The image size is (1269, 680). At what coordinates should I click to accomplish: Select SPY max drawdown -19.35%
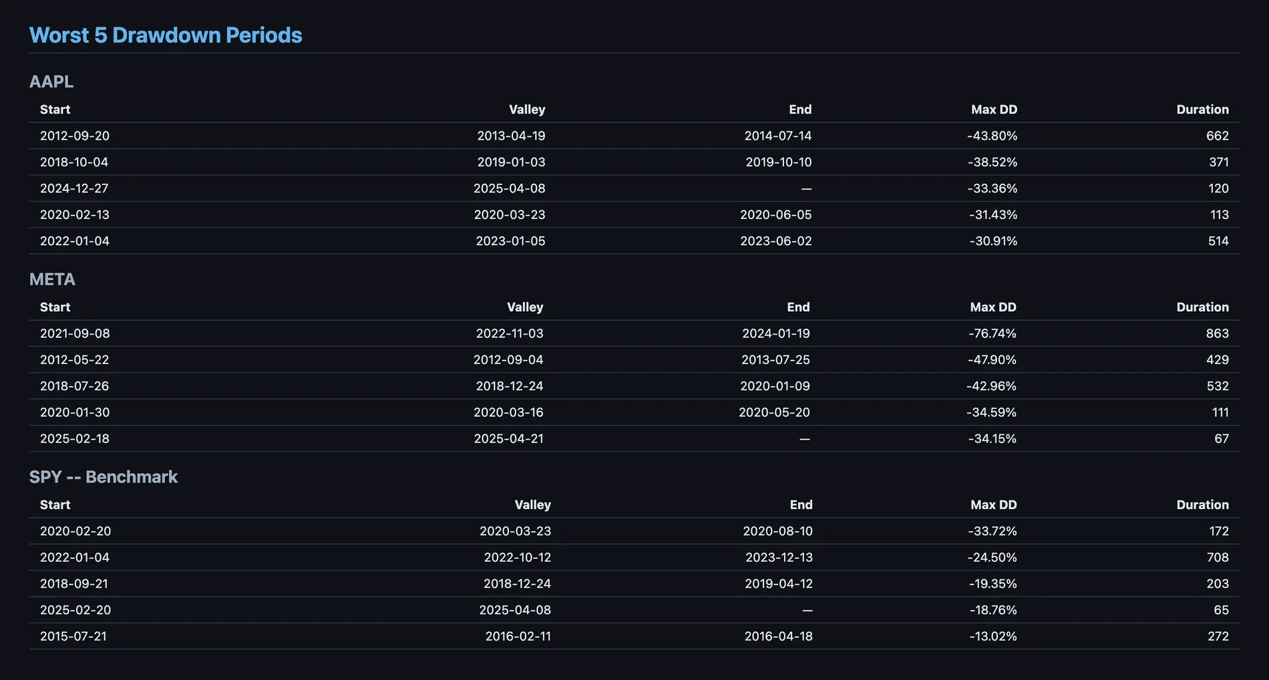993,584
